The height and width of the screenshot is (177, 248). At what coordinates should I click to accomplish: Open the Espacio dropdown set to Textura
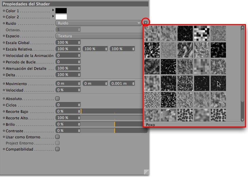(x=98, y=36)
